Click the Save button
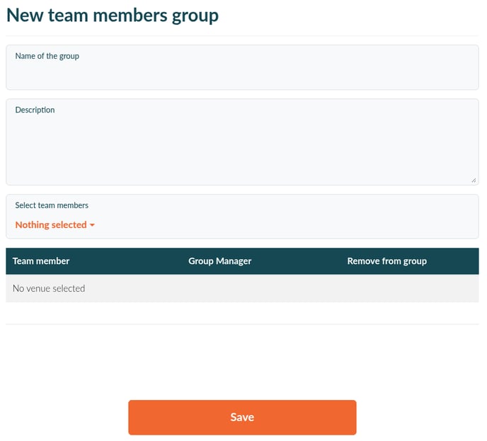Screen dimensions: 487x441 tap(242, 417)
